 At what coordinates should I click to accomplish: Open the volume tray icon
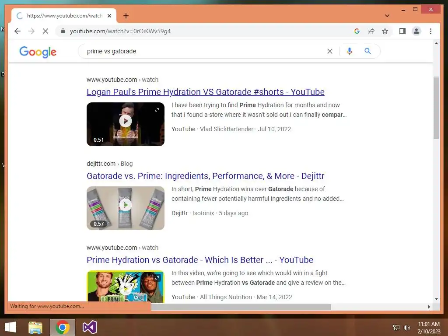coord(406,327)
